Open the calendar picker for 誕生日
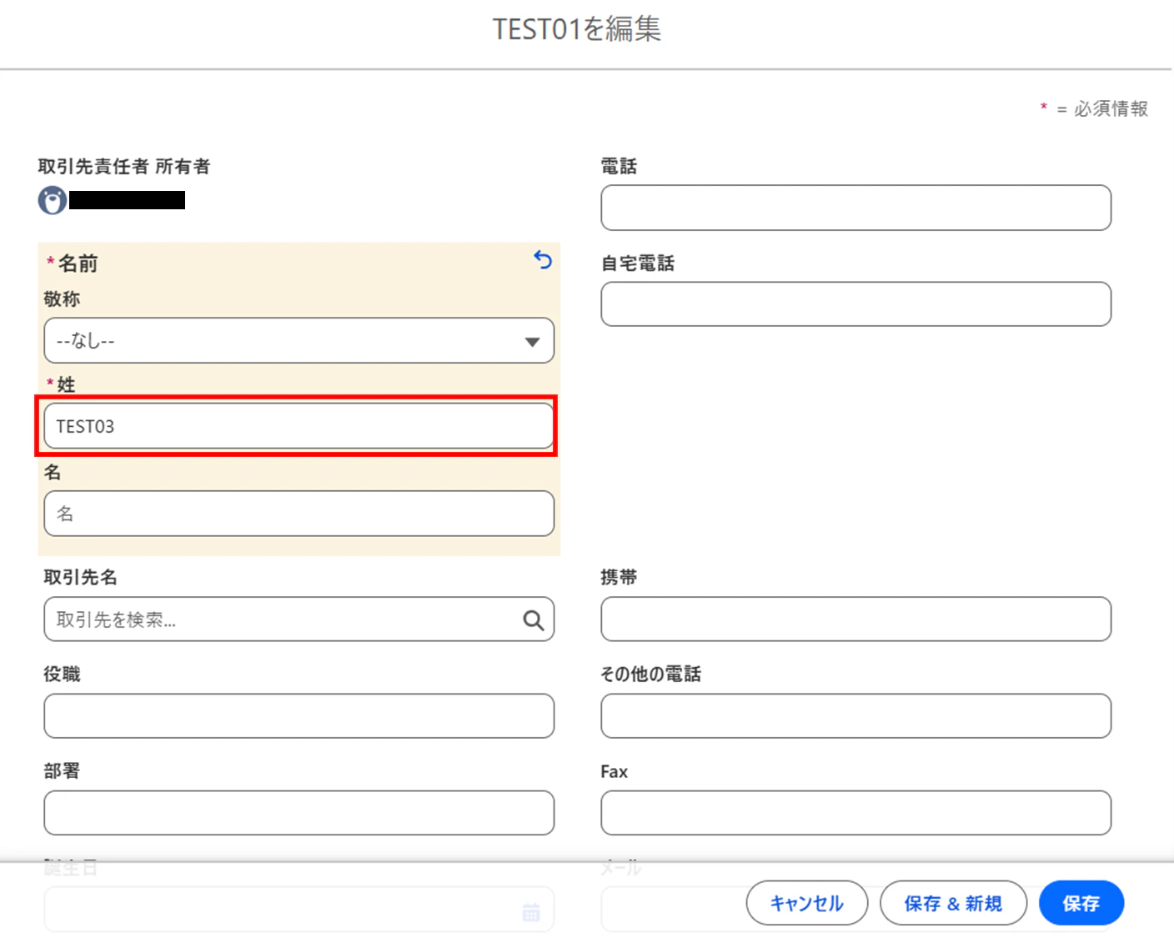 531,911
